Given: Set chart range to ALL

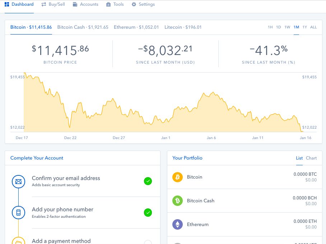Looking at the screenshot, I should (313, 27).
